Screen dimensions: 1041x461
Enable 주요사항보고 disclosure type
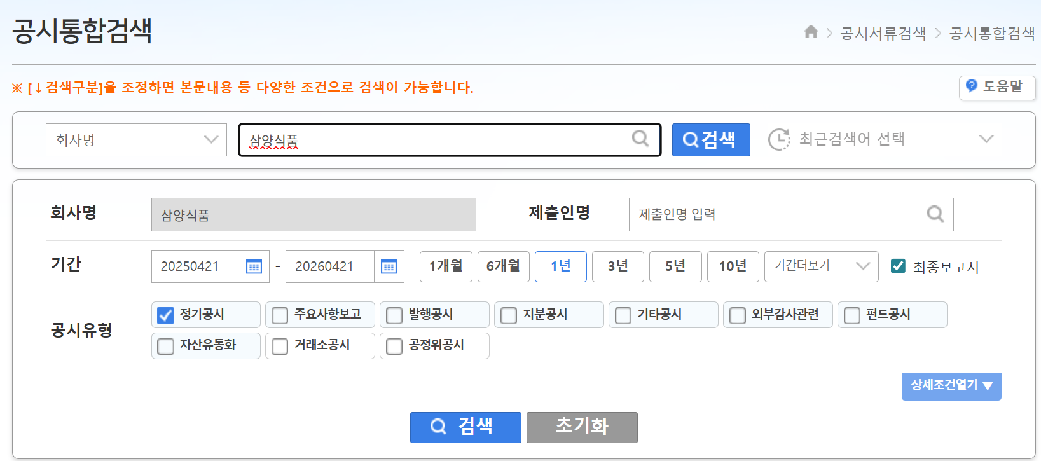pyautogui.click(x=280, y=315)
